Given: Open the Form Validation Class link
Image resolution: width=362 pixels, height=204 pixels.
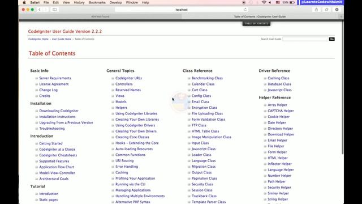Looking at the screenshot, I should [208, 120].
